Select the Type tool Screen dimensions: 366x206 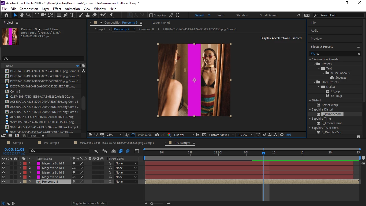click(x=72, y=15)
